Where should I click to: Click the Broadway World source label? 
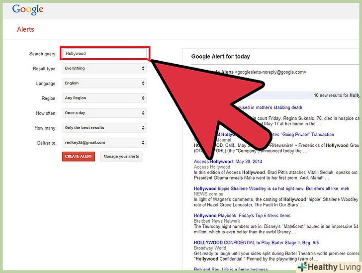coord(210,248)
